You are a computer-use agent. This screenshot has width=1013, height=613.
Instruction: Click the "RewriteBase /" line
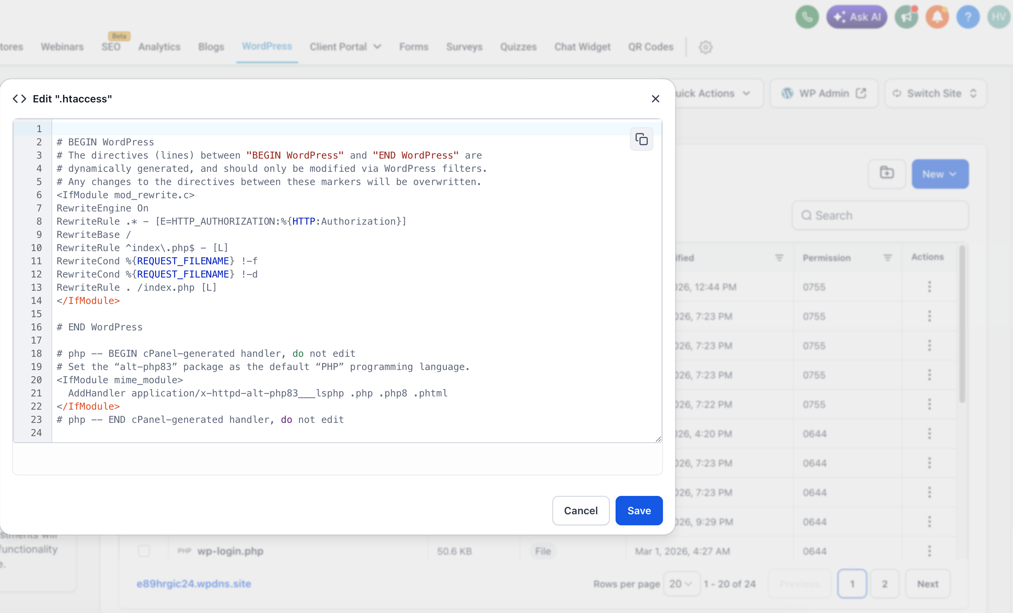(94, 235)
